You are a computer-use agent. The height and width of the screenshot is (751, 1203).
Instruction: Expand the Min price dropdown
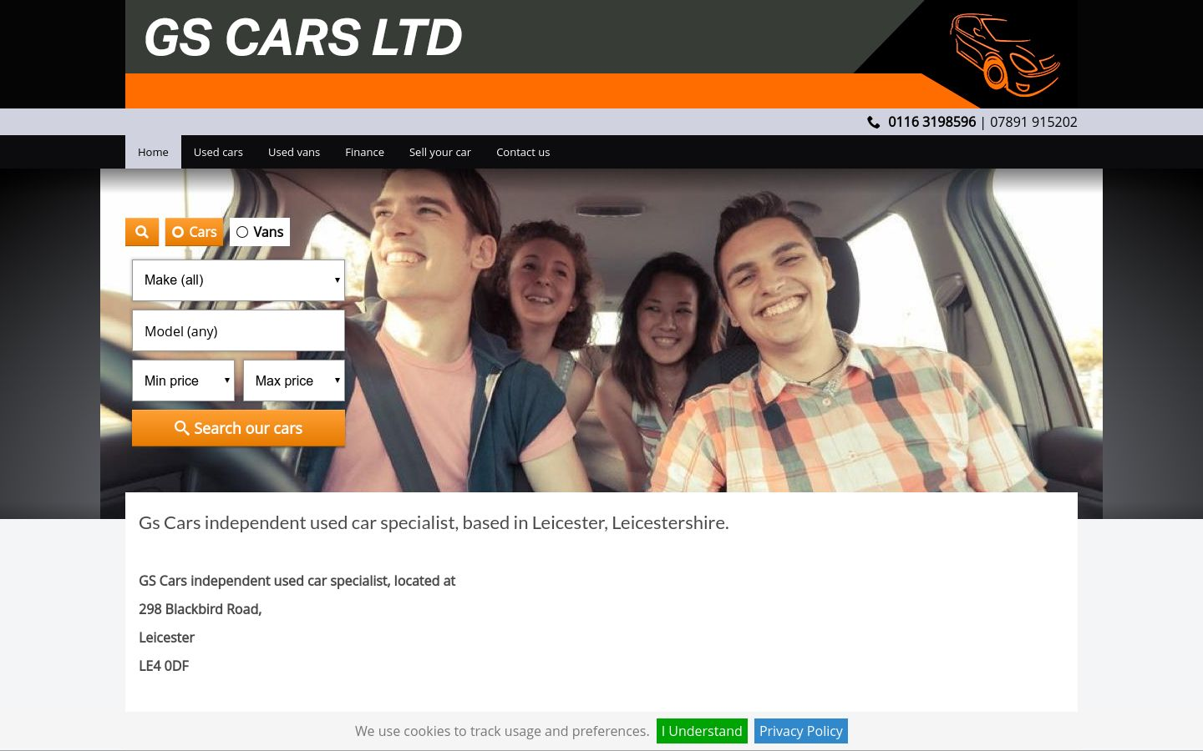[183, 381]
